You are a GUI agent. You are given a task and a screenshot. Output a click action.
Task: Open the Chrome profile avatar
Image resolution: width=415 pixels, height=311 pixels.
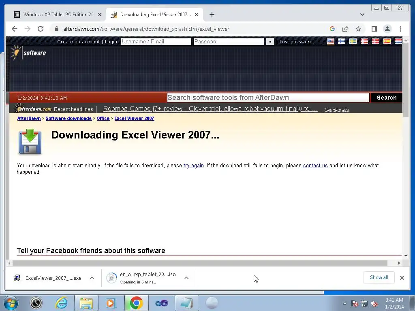[387, 29]
